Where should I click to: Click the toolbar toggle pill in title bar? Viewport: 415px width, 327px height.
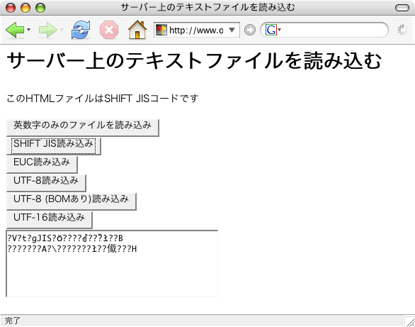tap(402, 8)
